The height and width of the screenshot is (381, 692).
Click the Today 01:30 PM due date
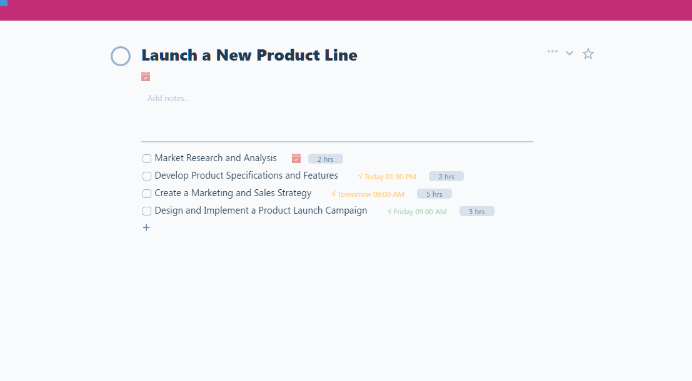click(x=388, y=177)
